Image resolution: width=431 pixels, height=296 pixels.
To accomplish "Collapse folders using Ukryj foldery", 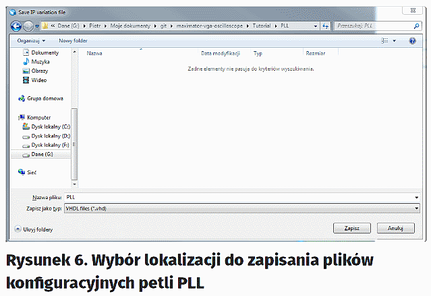I will coord(38,229).
